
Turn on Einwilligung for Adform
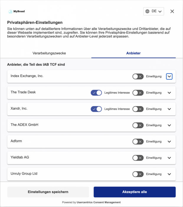click(138, 141)
